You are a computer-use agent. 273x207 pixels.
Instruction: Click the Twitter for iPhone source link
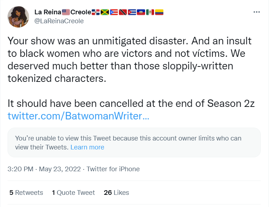[113, 169]
